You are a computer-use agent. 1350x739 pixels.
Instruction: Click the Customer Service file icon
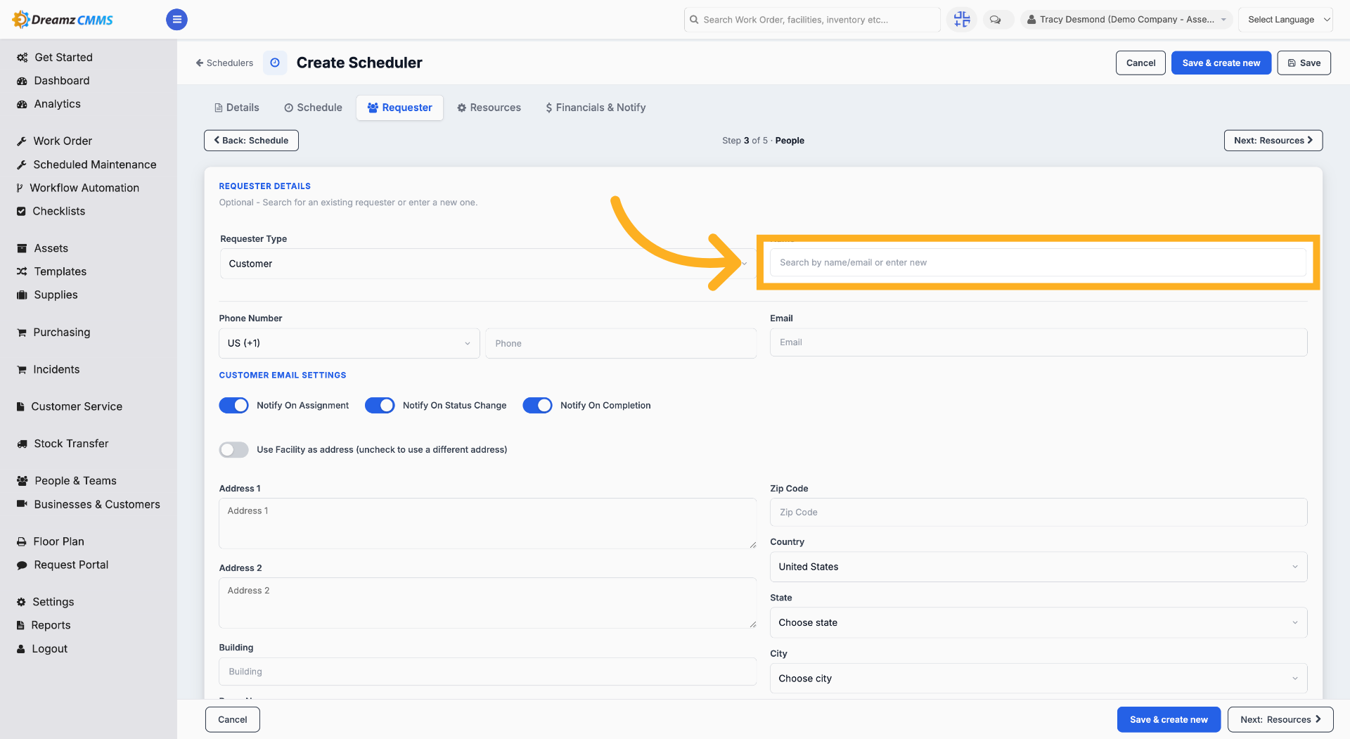pyautogui.click(x=20, y=406)
